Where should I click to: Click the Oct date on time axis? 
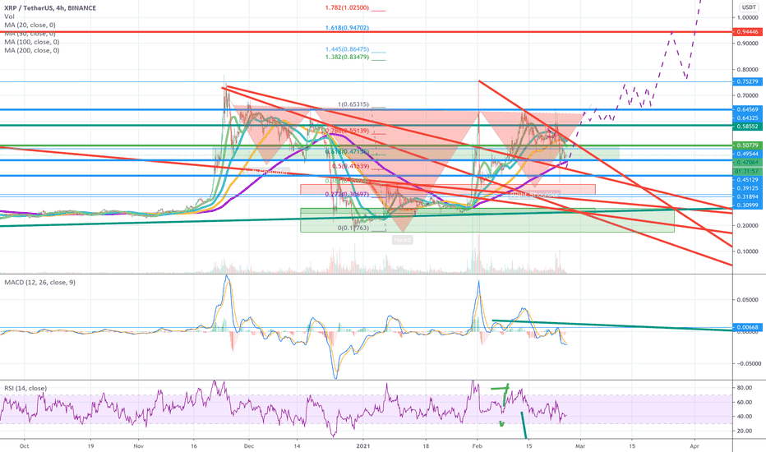coord(25,446)
